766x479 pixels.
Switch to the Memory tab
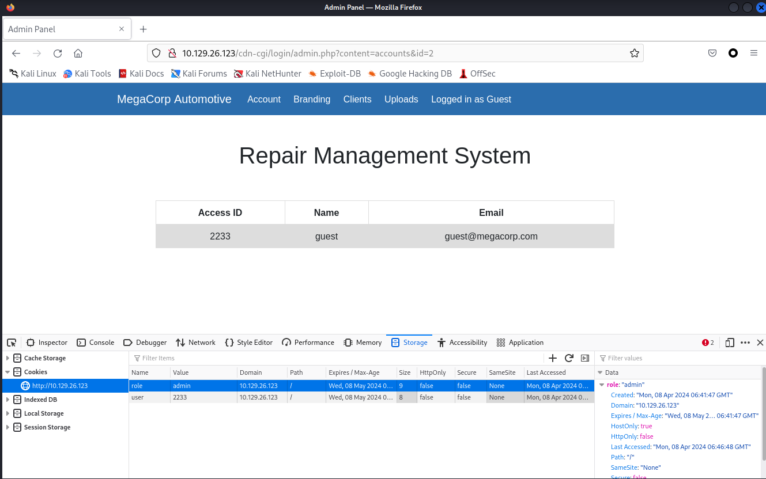[x=363, y=343]
